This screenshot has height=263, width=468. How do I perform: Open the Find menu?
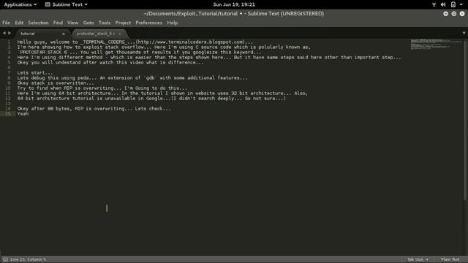pyautogui.click(x=58, y=23)
